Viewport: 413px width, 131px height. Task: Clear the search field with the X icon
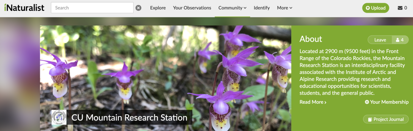click(x=138, y=8)
